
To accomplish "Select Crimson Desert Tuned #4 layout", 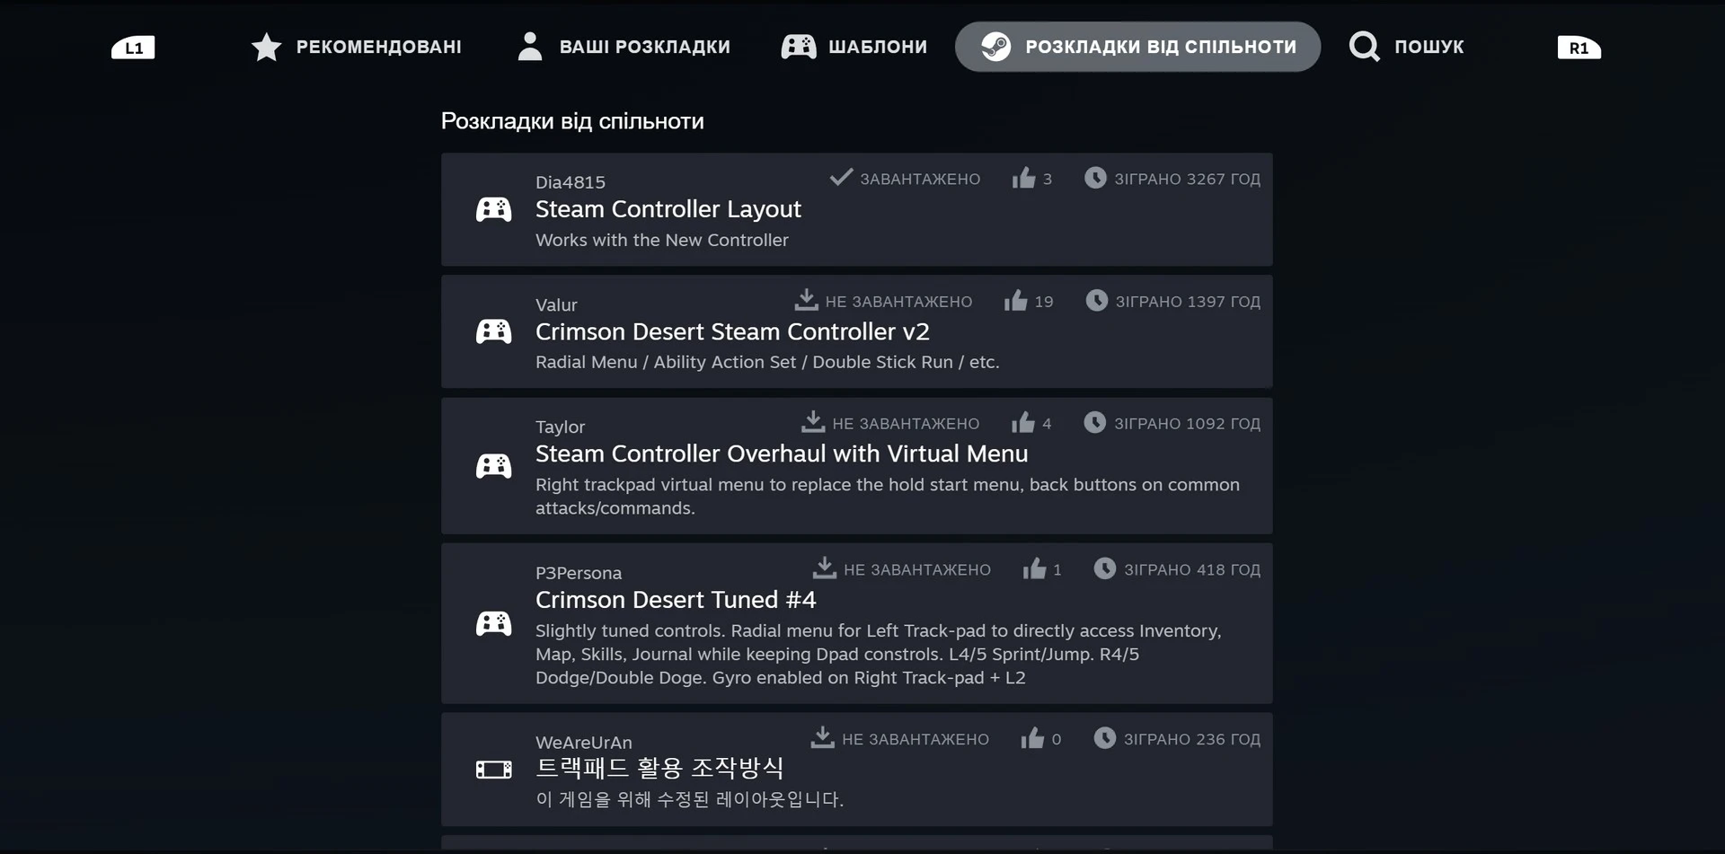I will (x=856, y=623).
